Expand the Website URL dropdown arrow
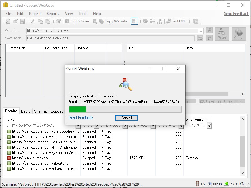The height and width of the screenshot is (188, 251). [201, 31]
